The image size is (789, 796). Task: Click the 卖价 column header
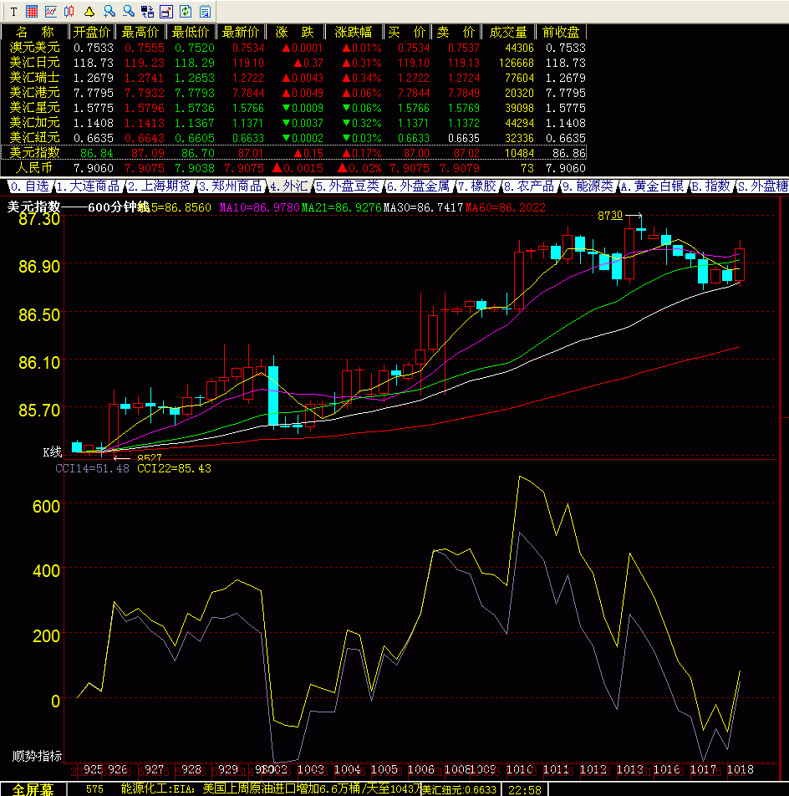456,32
